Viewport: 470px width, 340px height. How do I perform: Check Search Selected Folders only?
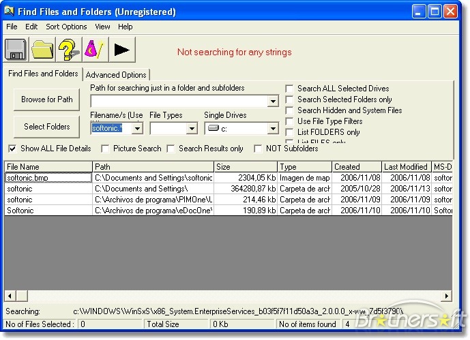click(x=289, y=99)
